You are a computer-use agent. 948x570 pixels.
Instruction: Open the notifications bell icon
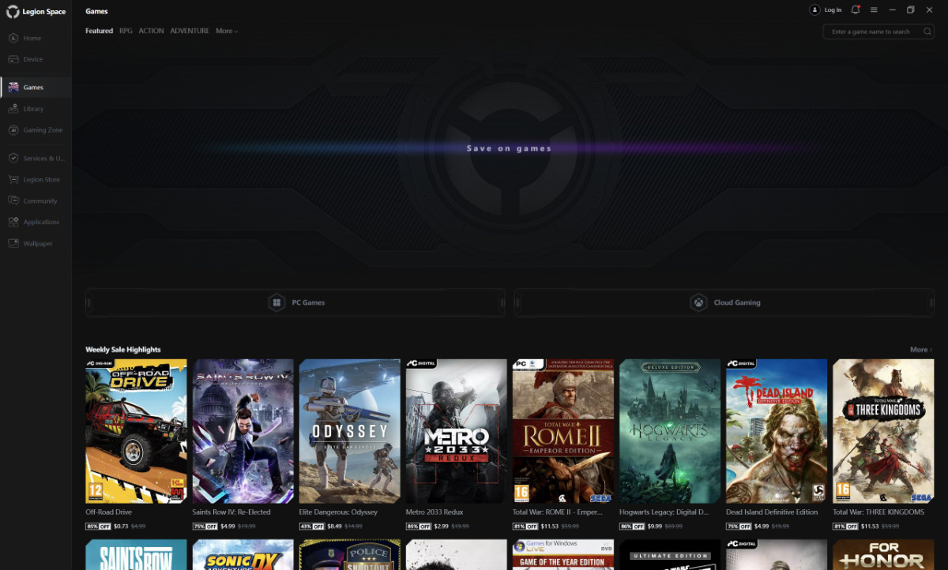tap(855, 10)
